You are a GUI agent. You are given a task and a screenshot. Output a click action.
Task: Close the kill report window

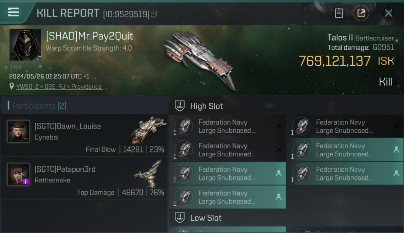coord(388,13)
